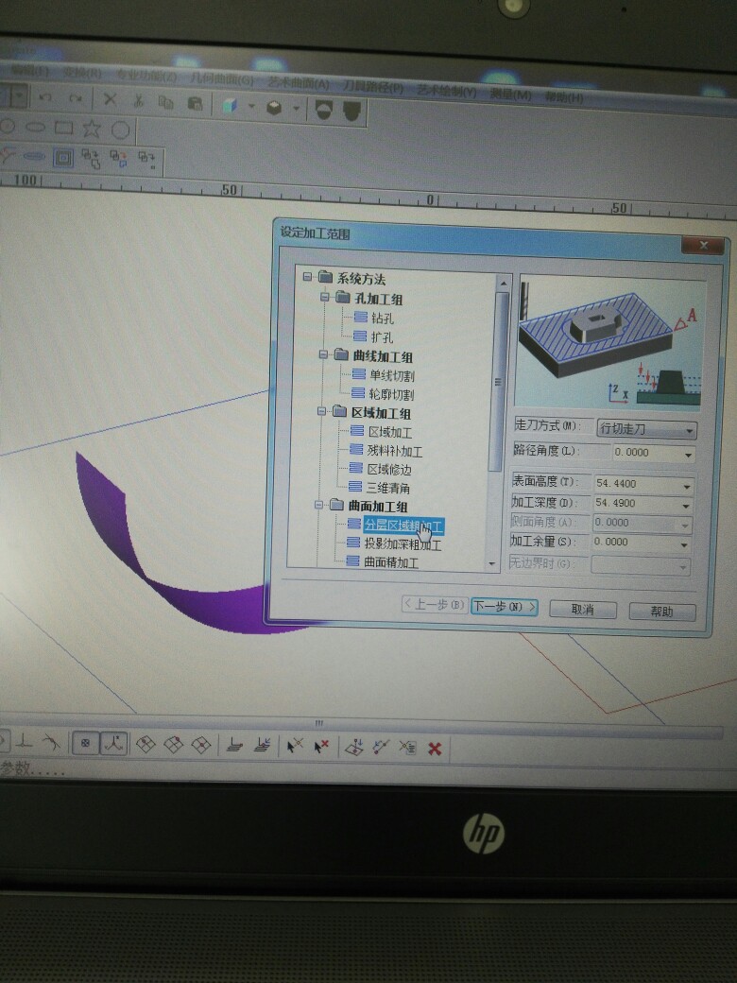Toggle the pressed center-snap button in bottom toolbar

86,744
